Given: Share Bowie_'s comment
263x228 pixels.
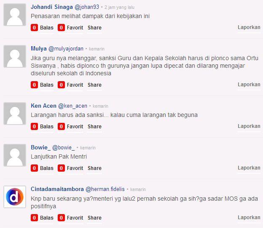Looking at the screenshot, I should [94, 168].
